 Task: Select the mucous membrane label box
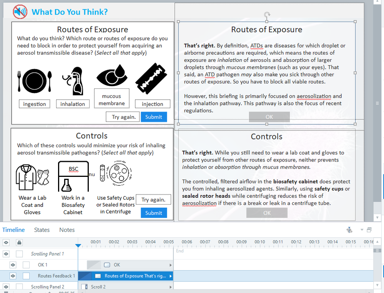click(x=112, y=98)
